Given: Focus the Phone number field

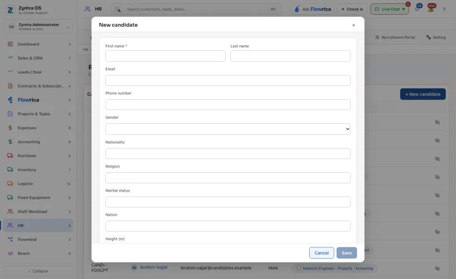Looking at the screenshot, I should click(228, 104).
